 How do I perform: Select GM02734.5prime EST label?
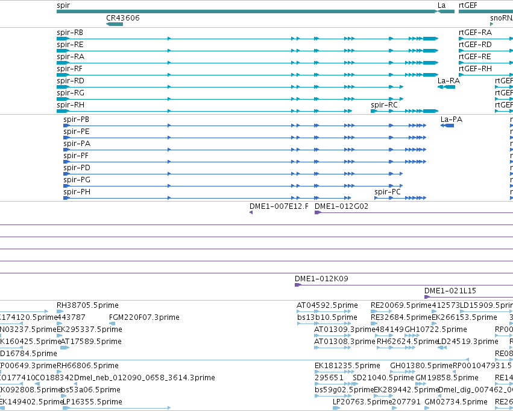point(456,402)
